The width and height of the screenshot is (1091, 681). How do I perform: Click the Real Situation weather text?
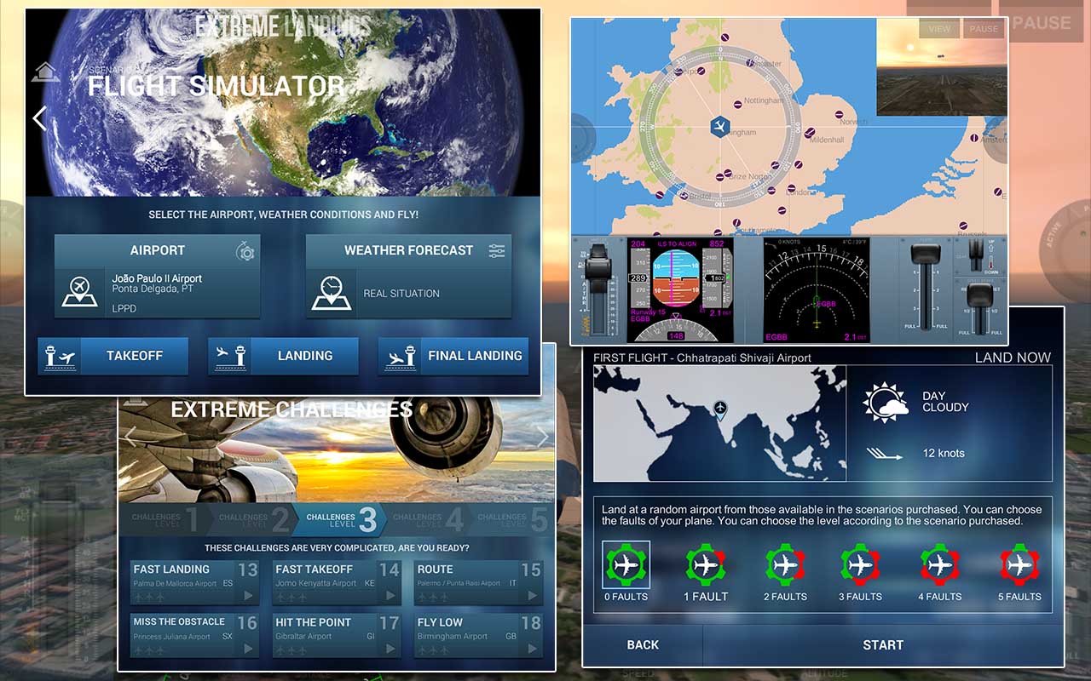pyautogui.click(x=401, y=294)
